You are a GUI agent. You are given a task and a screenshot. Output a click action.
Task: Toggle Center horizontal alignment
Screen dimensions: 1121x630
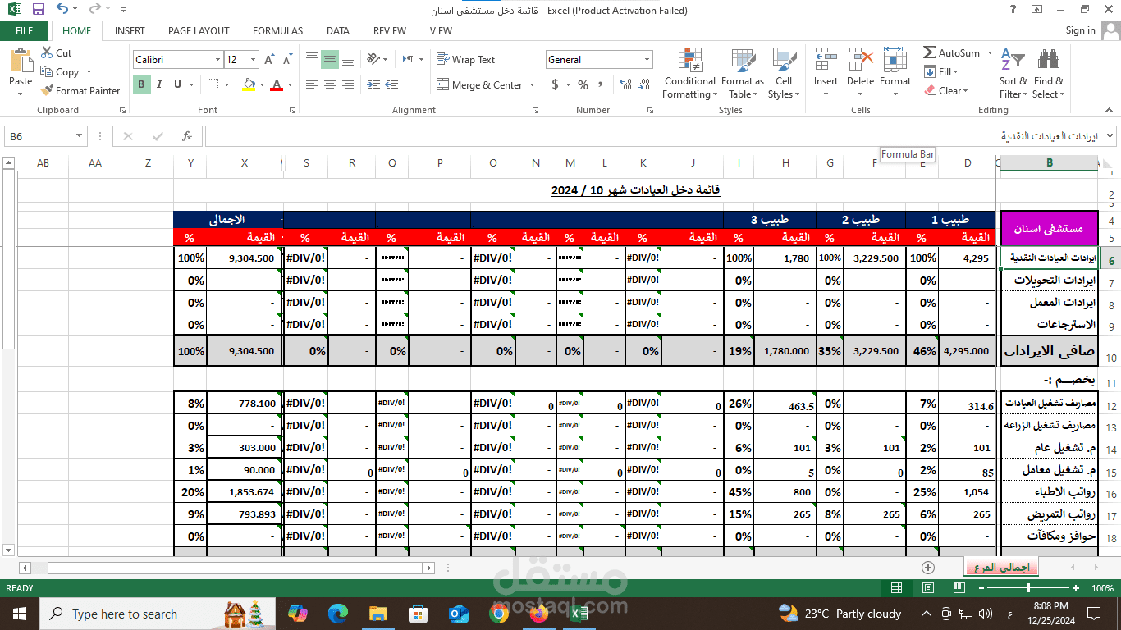329,84
